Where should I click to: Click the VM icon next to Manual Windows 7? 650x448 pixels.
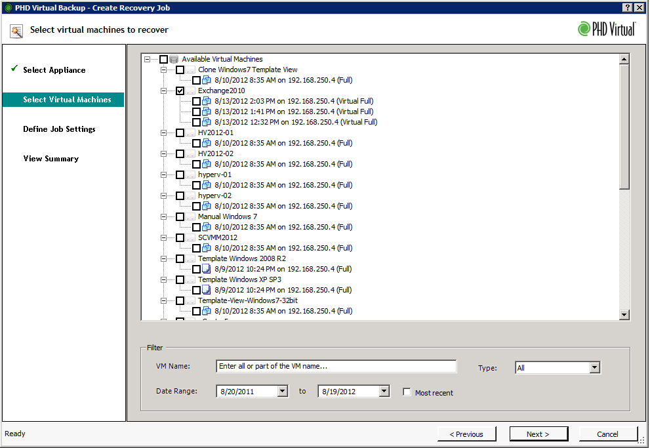point(190,216)
